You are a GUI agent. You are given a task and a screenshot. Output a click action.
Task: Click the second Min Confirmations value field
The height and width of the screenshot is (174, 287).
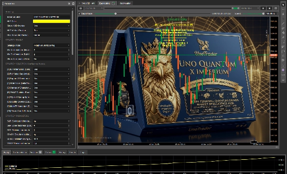[52, 54]
